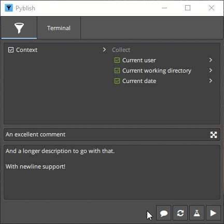Expand Current date details chevron
Screen dimensions: 224x224
click(x=211, y=81)
